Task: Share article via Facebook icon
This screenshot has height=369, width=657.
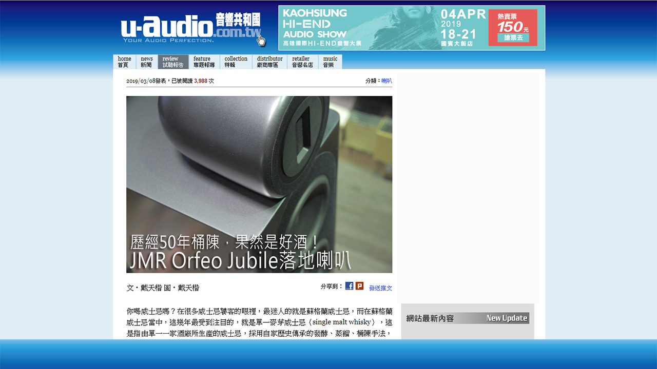Action: point(349,286)
